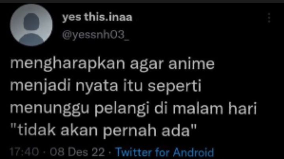Open the Twitter for Android source link
Image resolution: width=284 pixels, height=159 pixels.
pyautogui.click(x=164, y=152)
